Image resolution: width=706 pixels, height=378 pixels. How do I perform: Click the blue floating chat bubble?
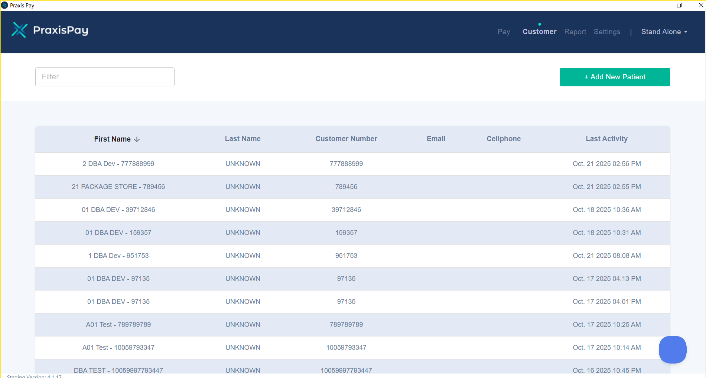click(x=672, y=349)
